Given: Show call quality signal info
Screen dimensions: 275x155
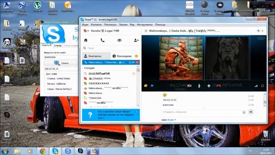Looking at the screenshot, I should pos(256,86).
